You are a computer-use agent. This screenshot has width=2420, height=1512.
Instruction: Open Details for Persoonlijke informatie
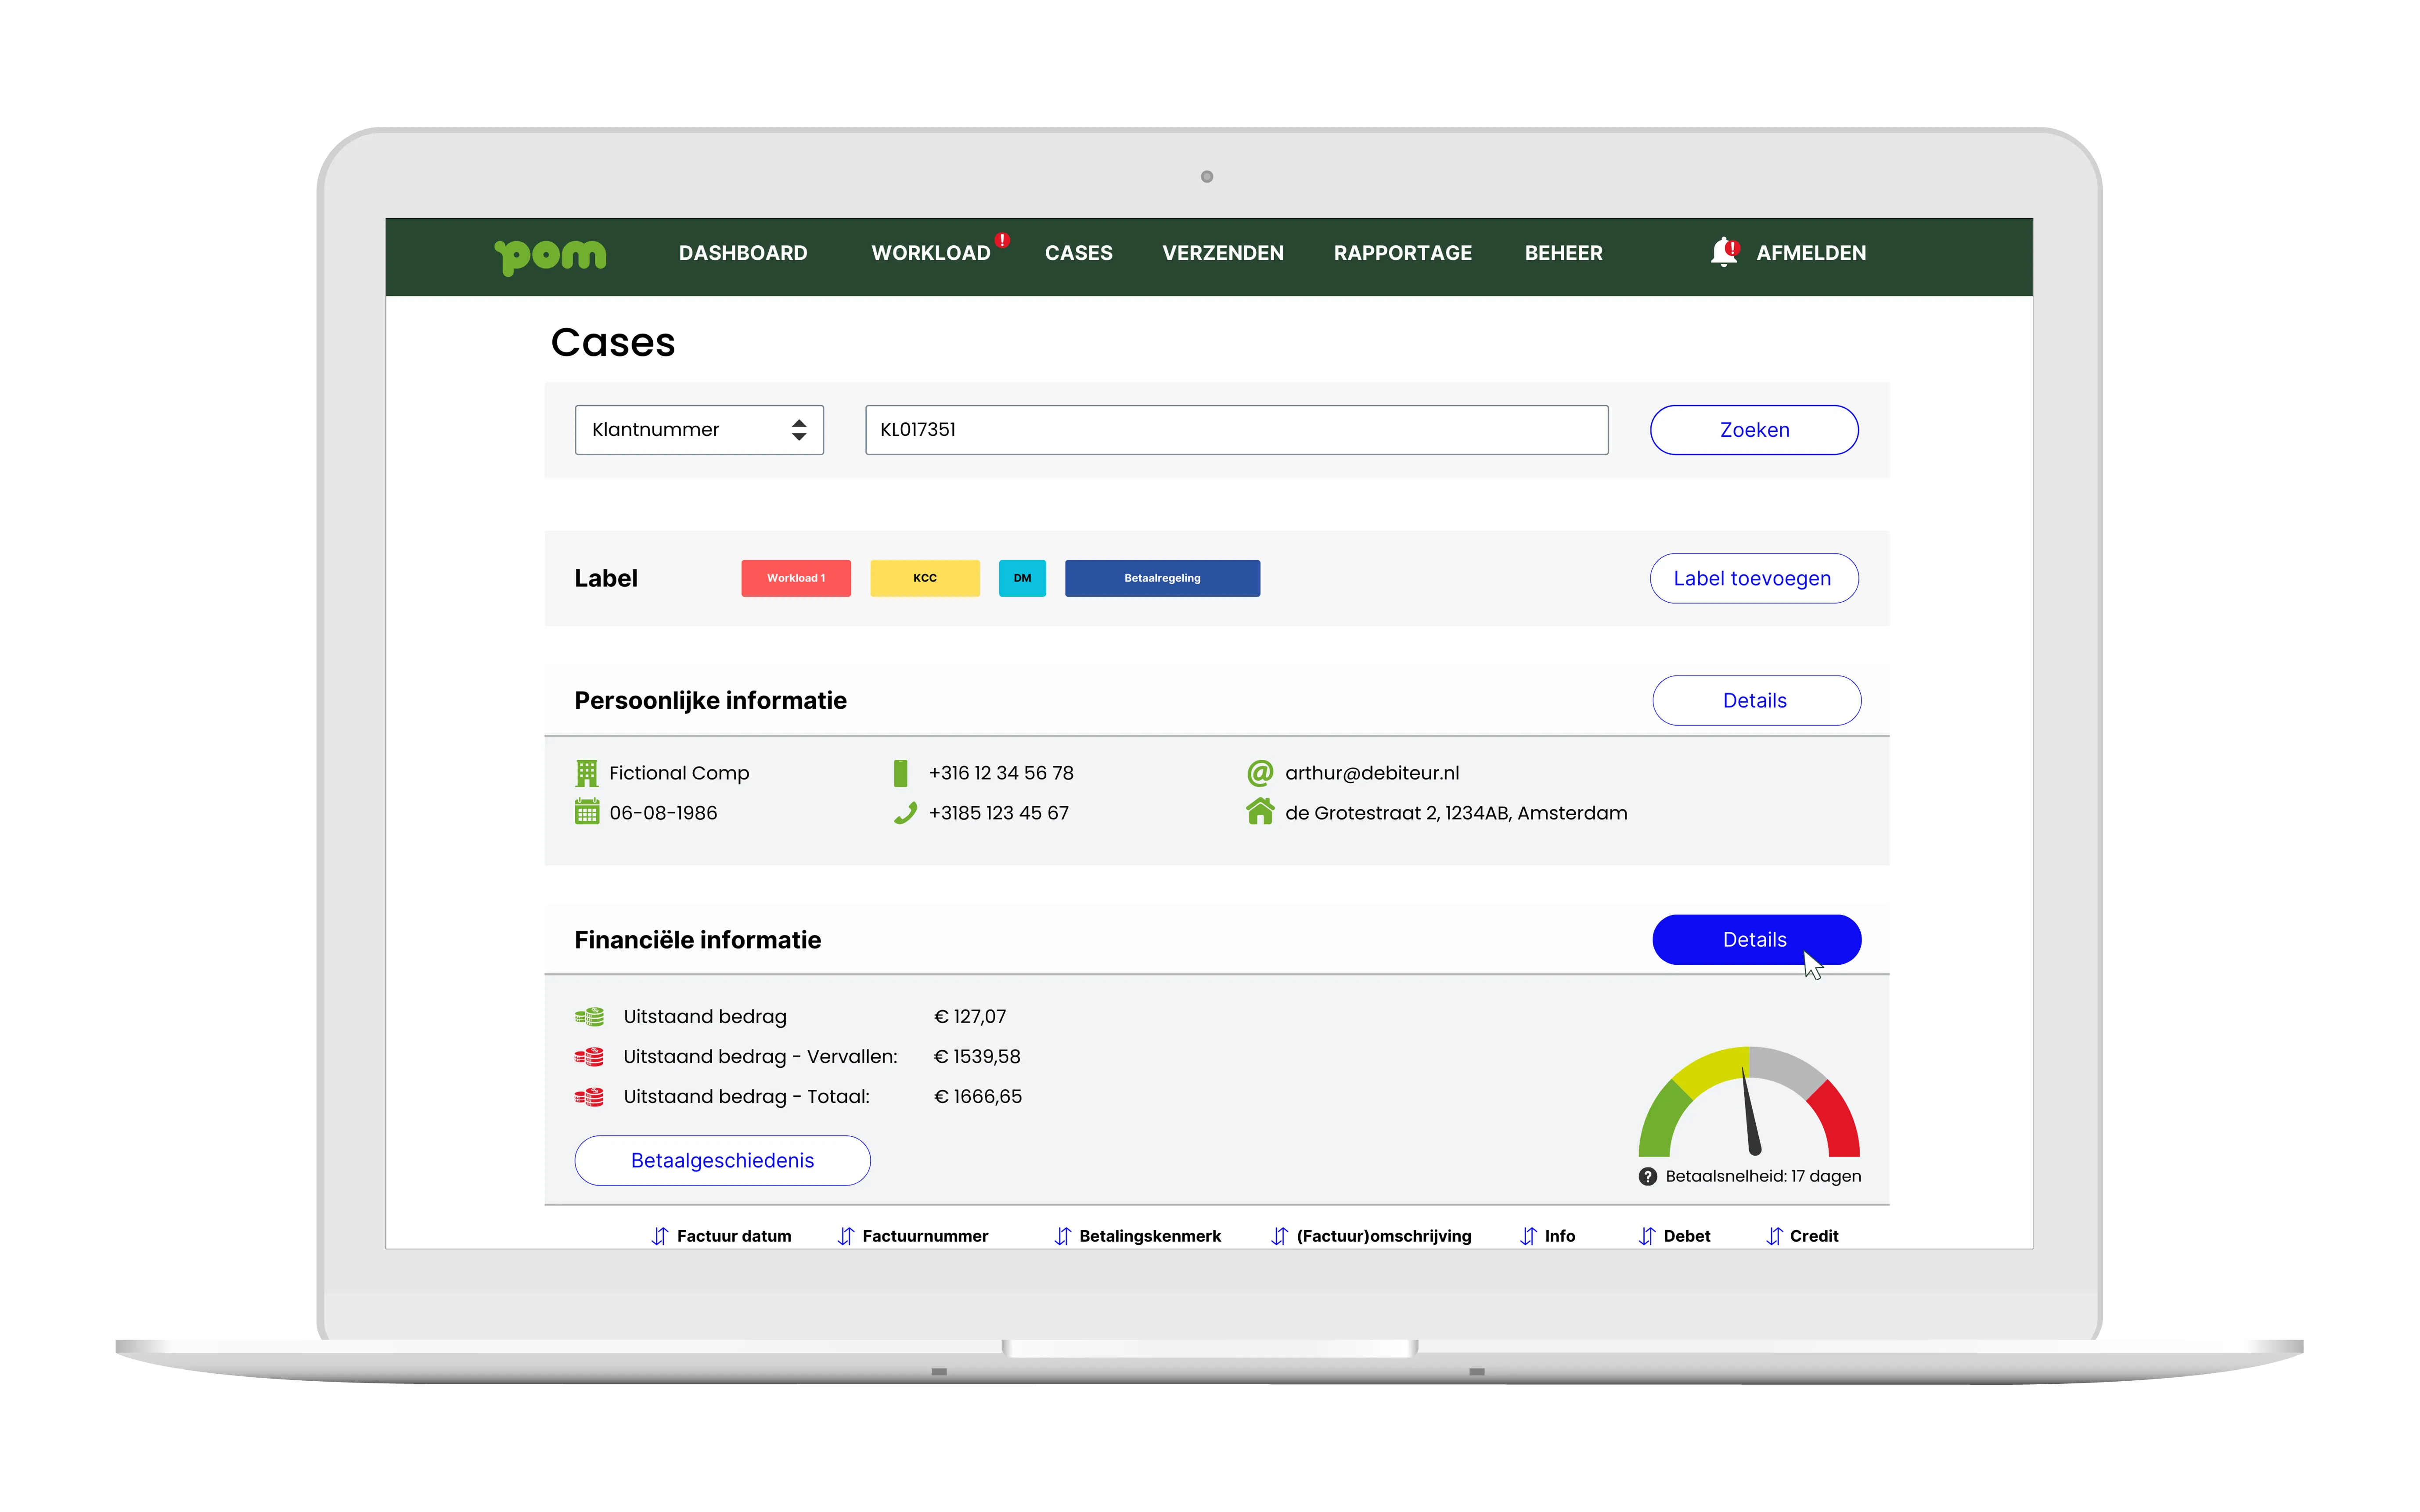[1756, 700]
